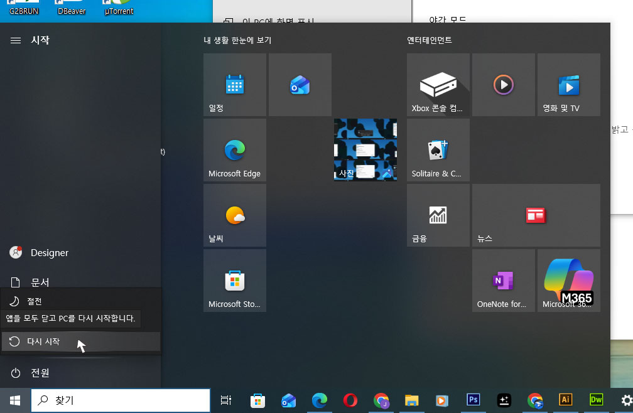Launch OneNote for Windows tile
Screen dimensions: 633x413
[503, 281]
